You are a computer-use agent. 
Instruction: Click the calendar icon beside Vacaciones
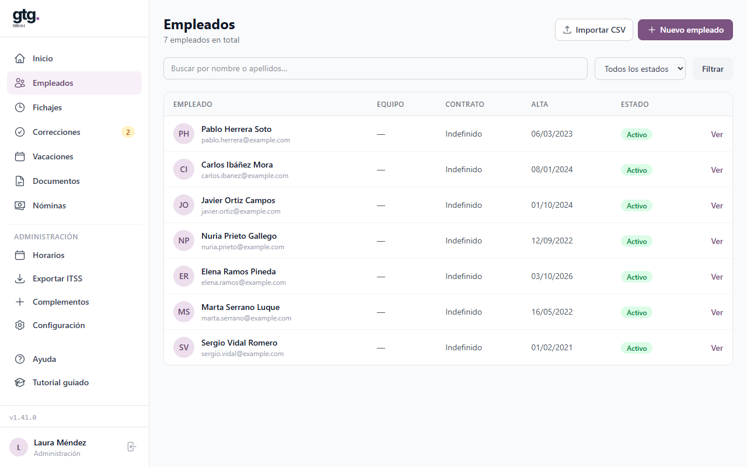(20, 156)
